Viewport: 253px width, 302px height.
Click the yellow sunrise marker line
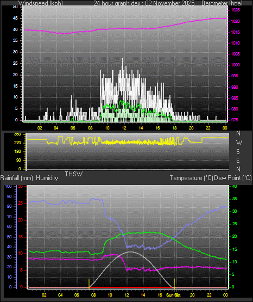89,283
